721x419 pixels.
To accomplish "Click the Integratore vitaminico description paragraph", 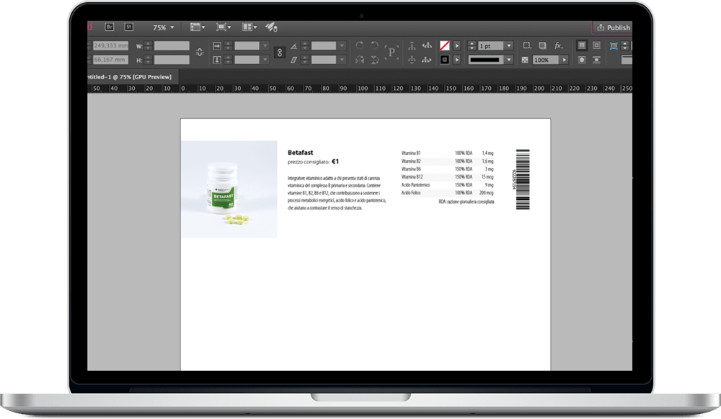I will pos(337,193).
